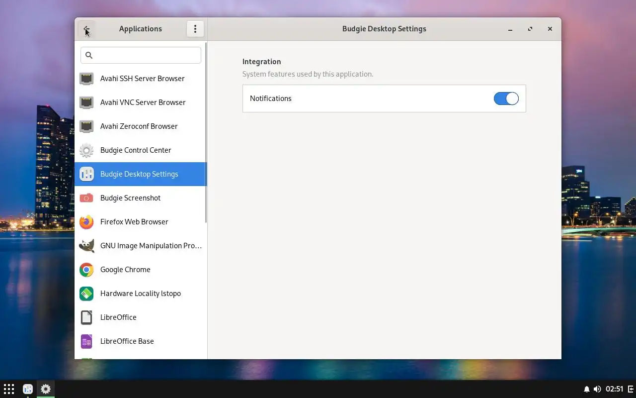
Task: Click the volume speaker tray icon
Action: 597,389
